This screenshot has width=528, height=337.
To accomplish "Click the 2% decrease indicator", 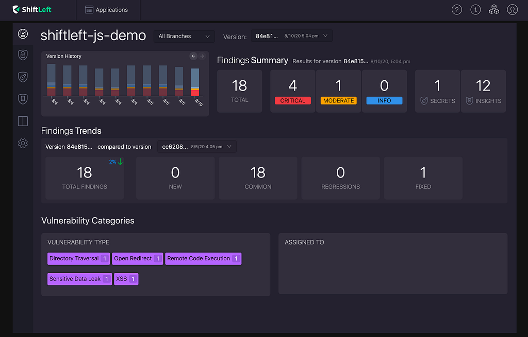I will click(x=116, y=162).
